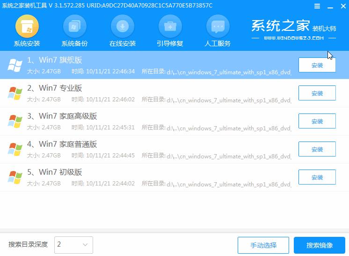Open the 系统安装 system install icon
The height and width of the screenshot is (256, 349).
27,26
